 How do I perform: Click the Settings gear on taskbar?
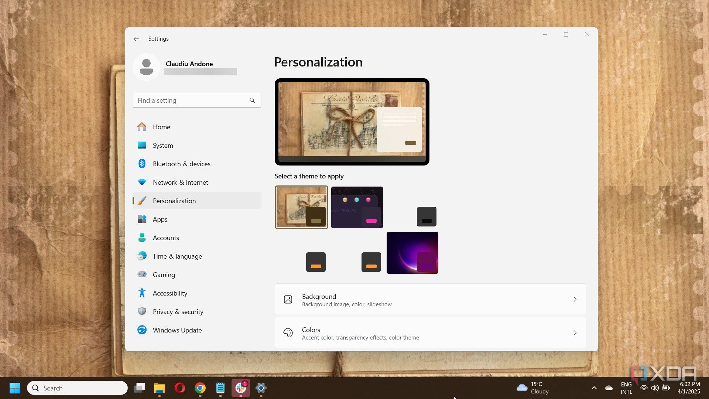point(261,388)
